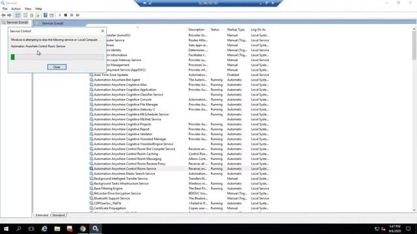
Task: Select Automation Anywhere Elastic Search Service
Action: pos(124,174)
